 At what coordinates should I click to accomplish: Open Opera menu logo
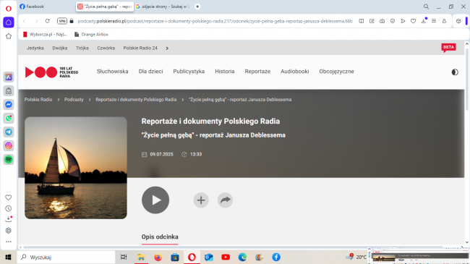(9, 9)
